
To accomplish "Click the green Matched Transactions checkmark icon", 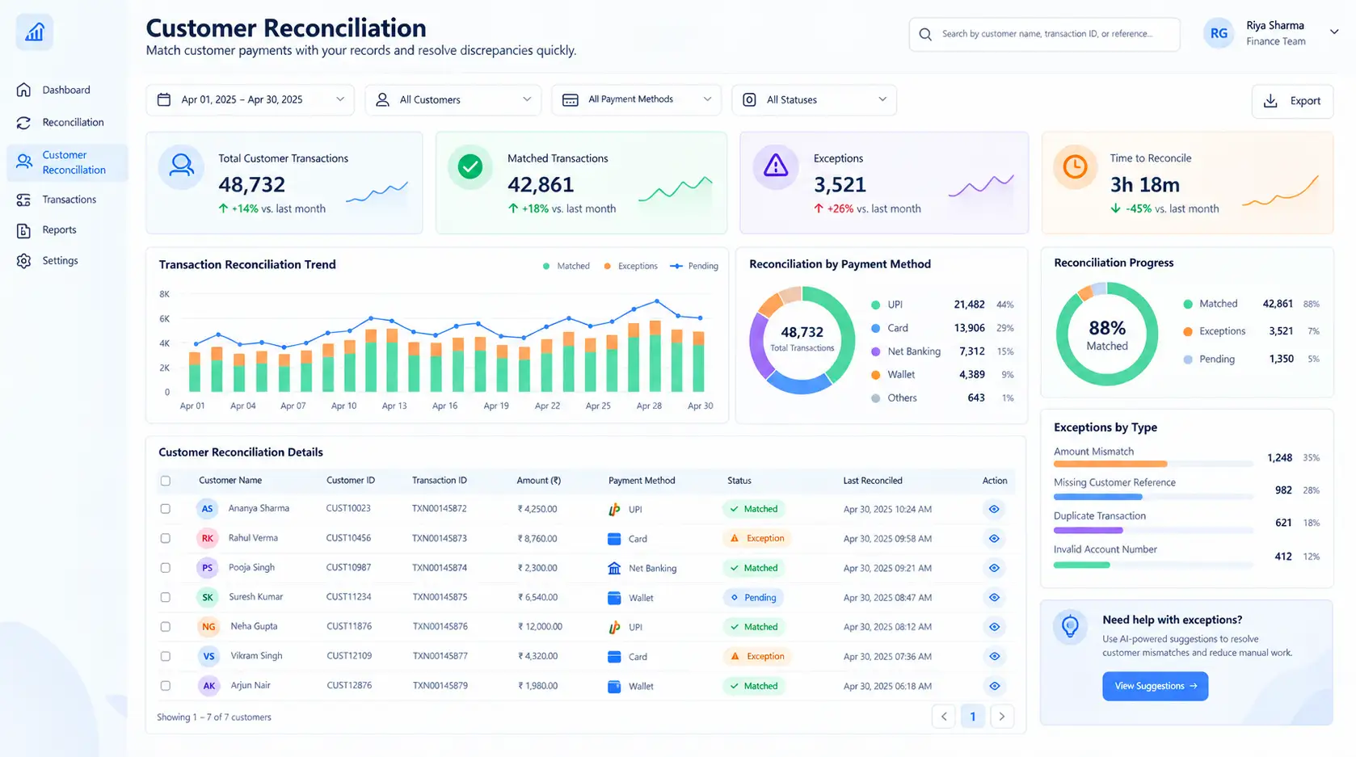I will click(x=470, y=166).
